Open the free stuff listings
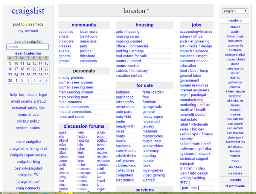256x194 pixels. 146,97
